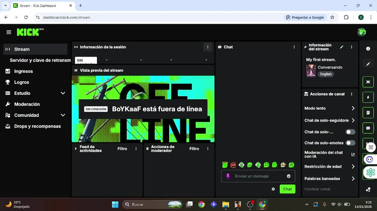
Task: Click Hostear canal option
Action: pos(317,189)
